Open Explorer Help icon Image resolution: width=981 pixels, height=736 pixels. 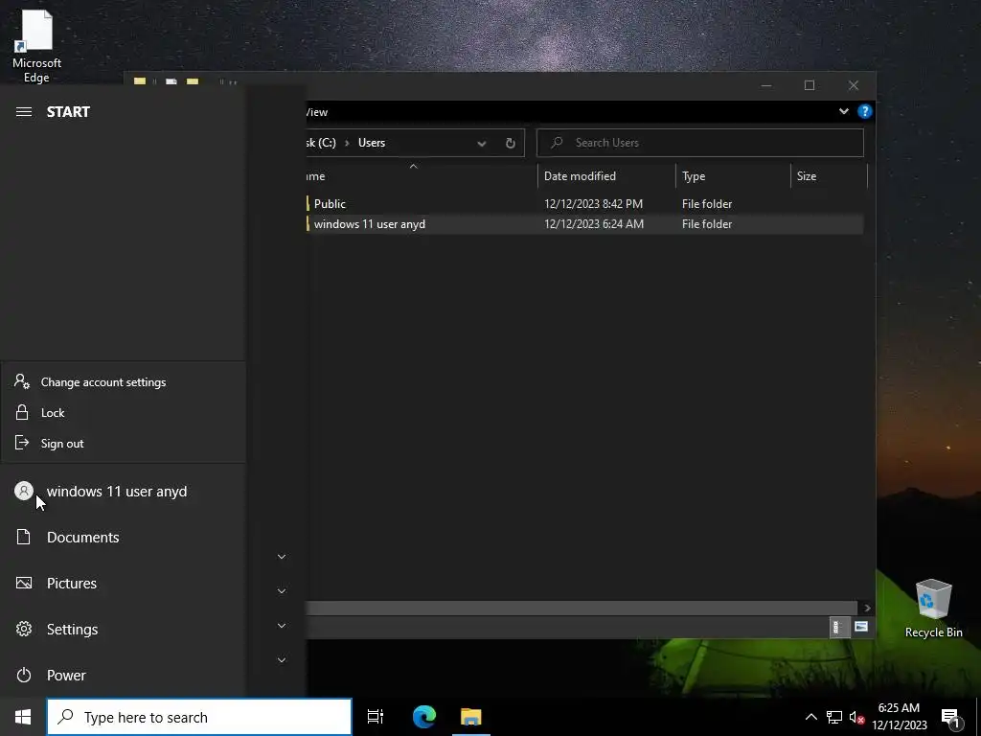865,111
